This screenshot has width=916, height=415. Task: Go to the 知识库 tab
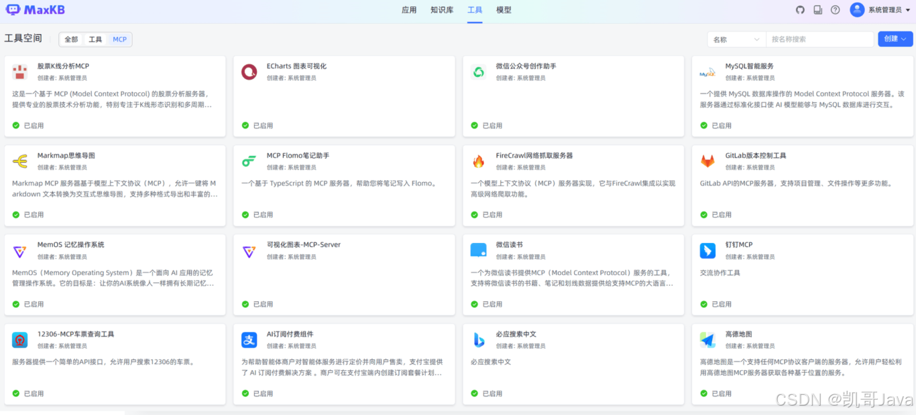coord(442,10)
